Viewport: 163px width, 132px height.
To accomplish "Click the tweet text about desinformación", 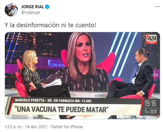I will coord(50,25).
